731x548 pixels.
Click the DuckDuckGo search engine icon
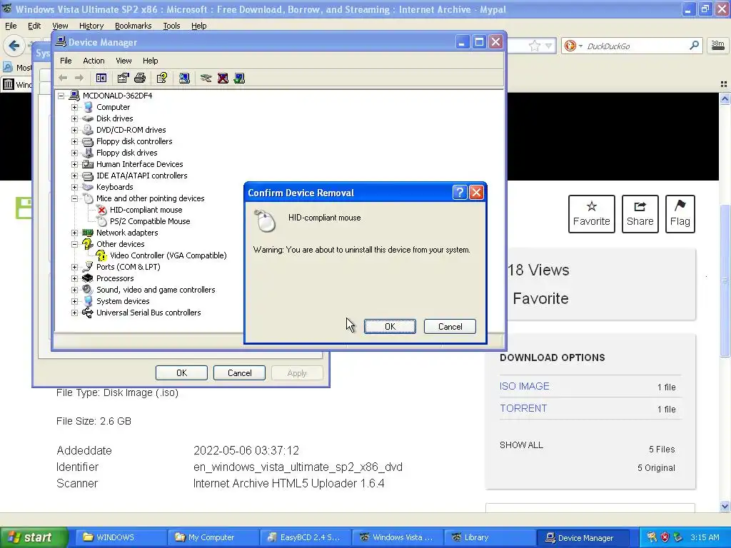tap(570, 46)
